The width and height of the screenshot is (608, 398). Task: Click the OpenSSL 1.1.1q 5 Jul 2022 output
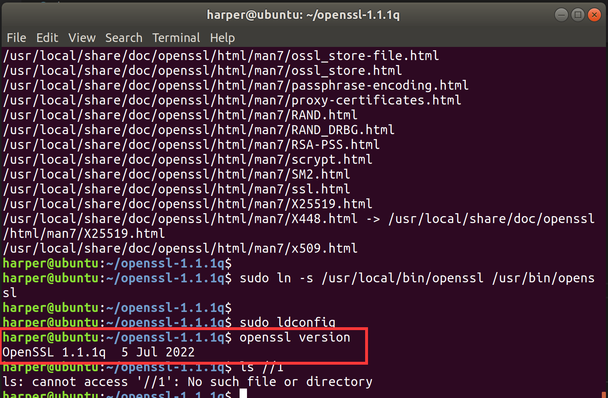tap(98, 352)
